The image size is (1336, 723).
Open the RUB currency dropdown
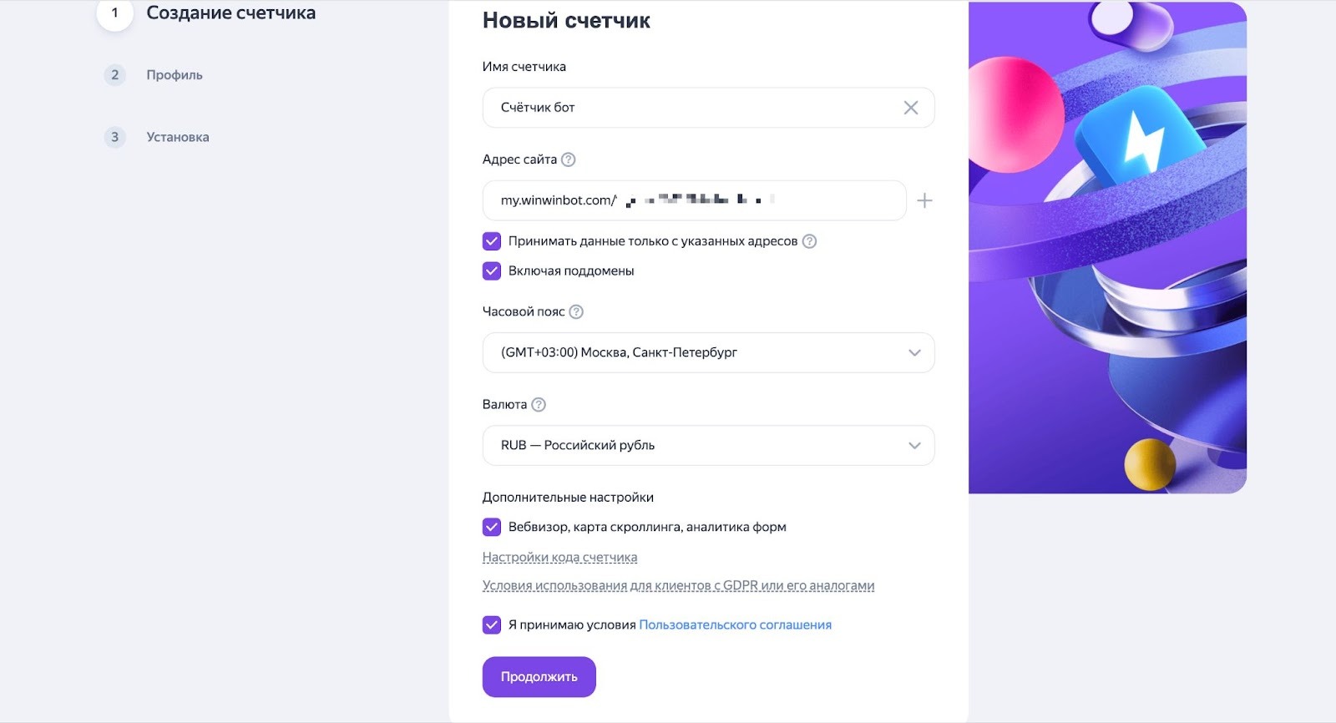(x=708, y=445)
